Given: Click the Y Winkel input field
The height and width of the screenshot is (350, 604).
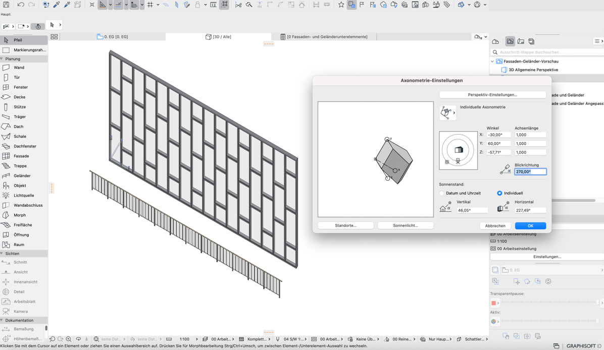Looking at the screenshot, I should pyautogui.click(x=499, y=143).
